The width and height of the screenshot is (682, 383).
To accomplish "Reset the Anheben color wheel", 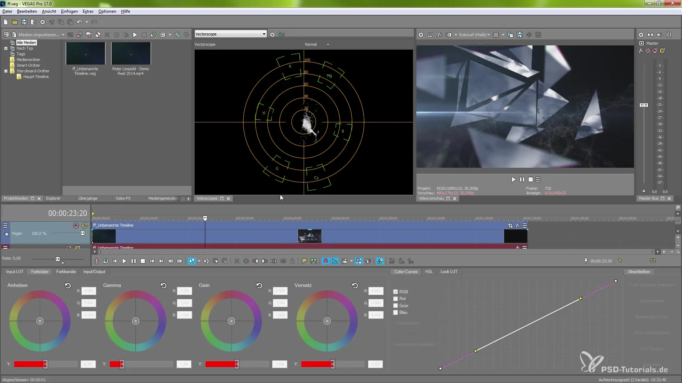I will (68, 285).
